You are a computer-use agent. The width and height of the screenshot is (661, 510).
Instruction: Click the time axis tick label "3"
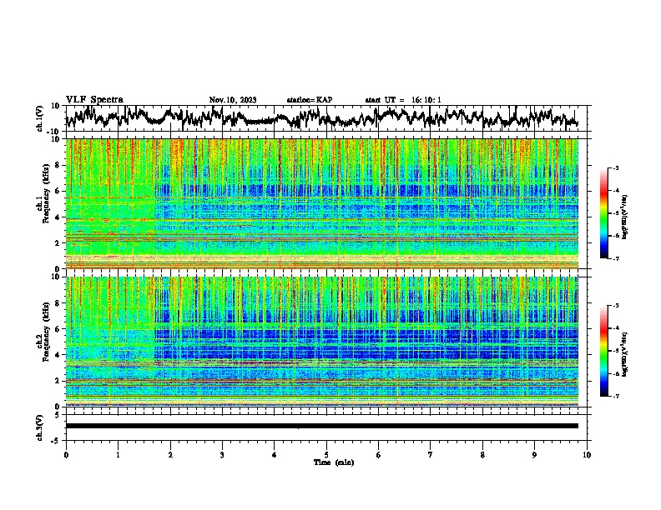222,455
